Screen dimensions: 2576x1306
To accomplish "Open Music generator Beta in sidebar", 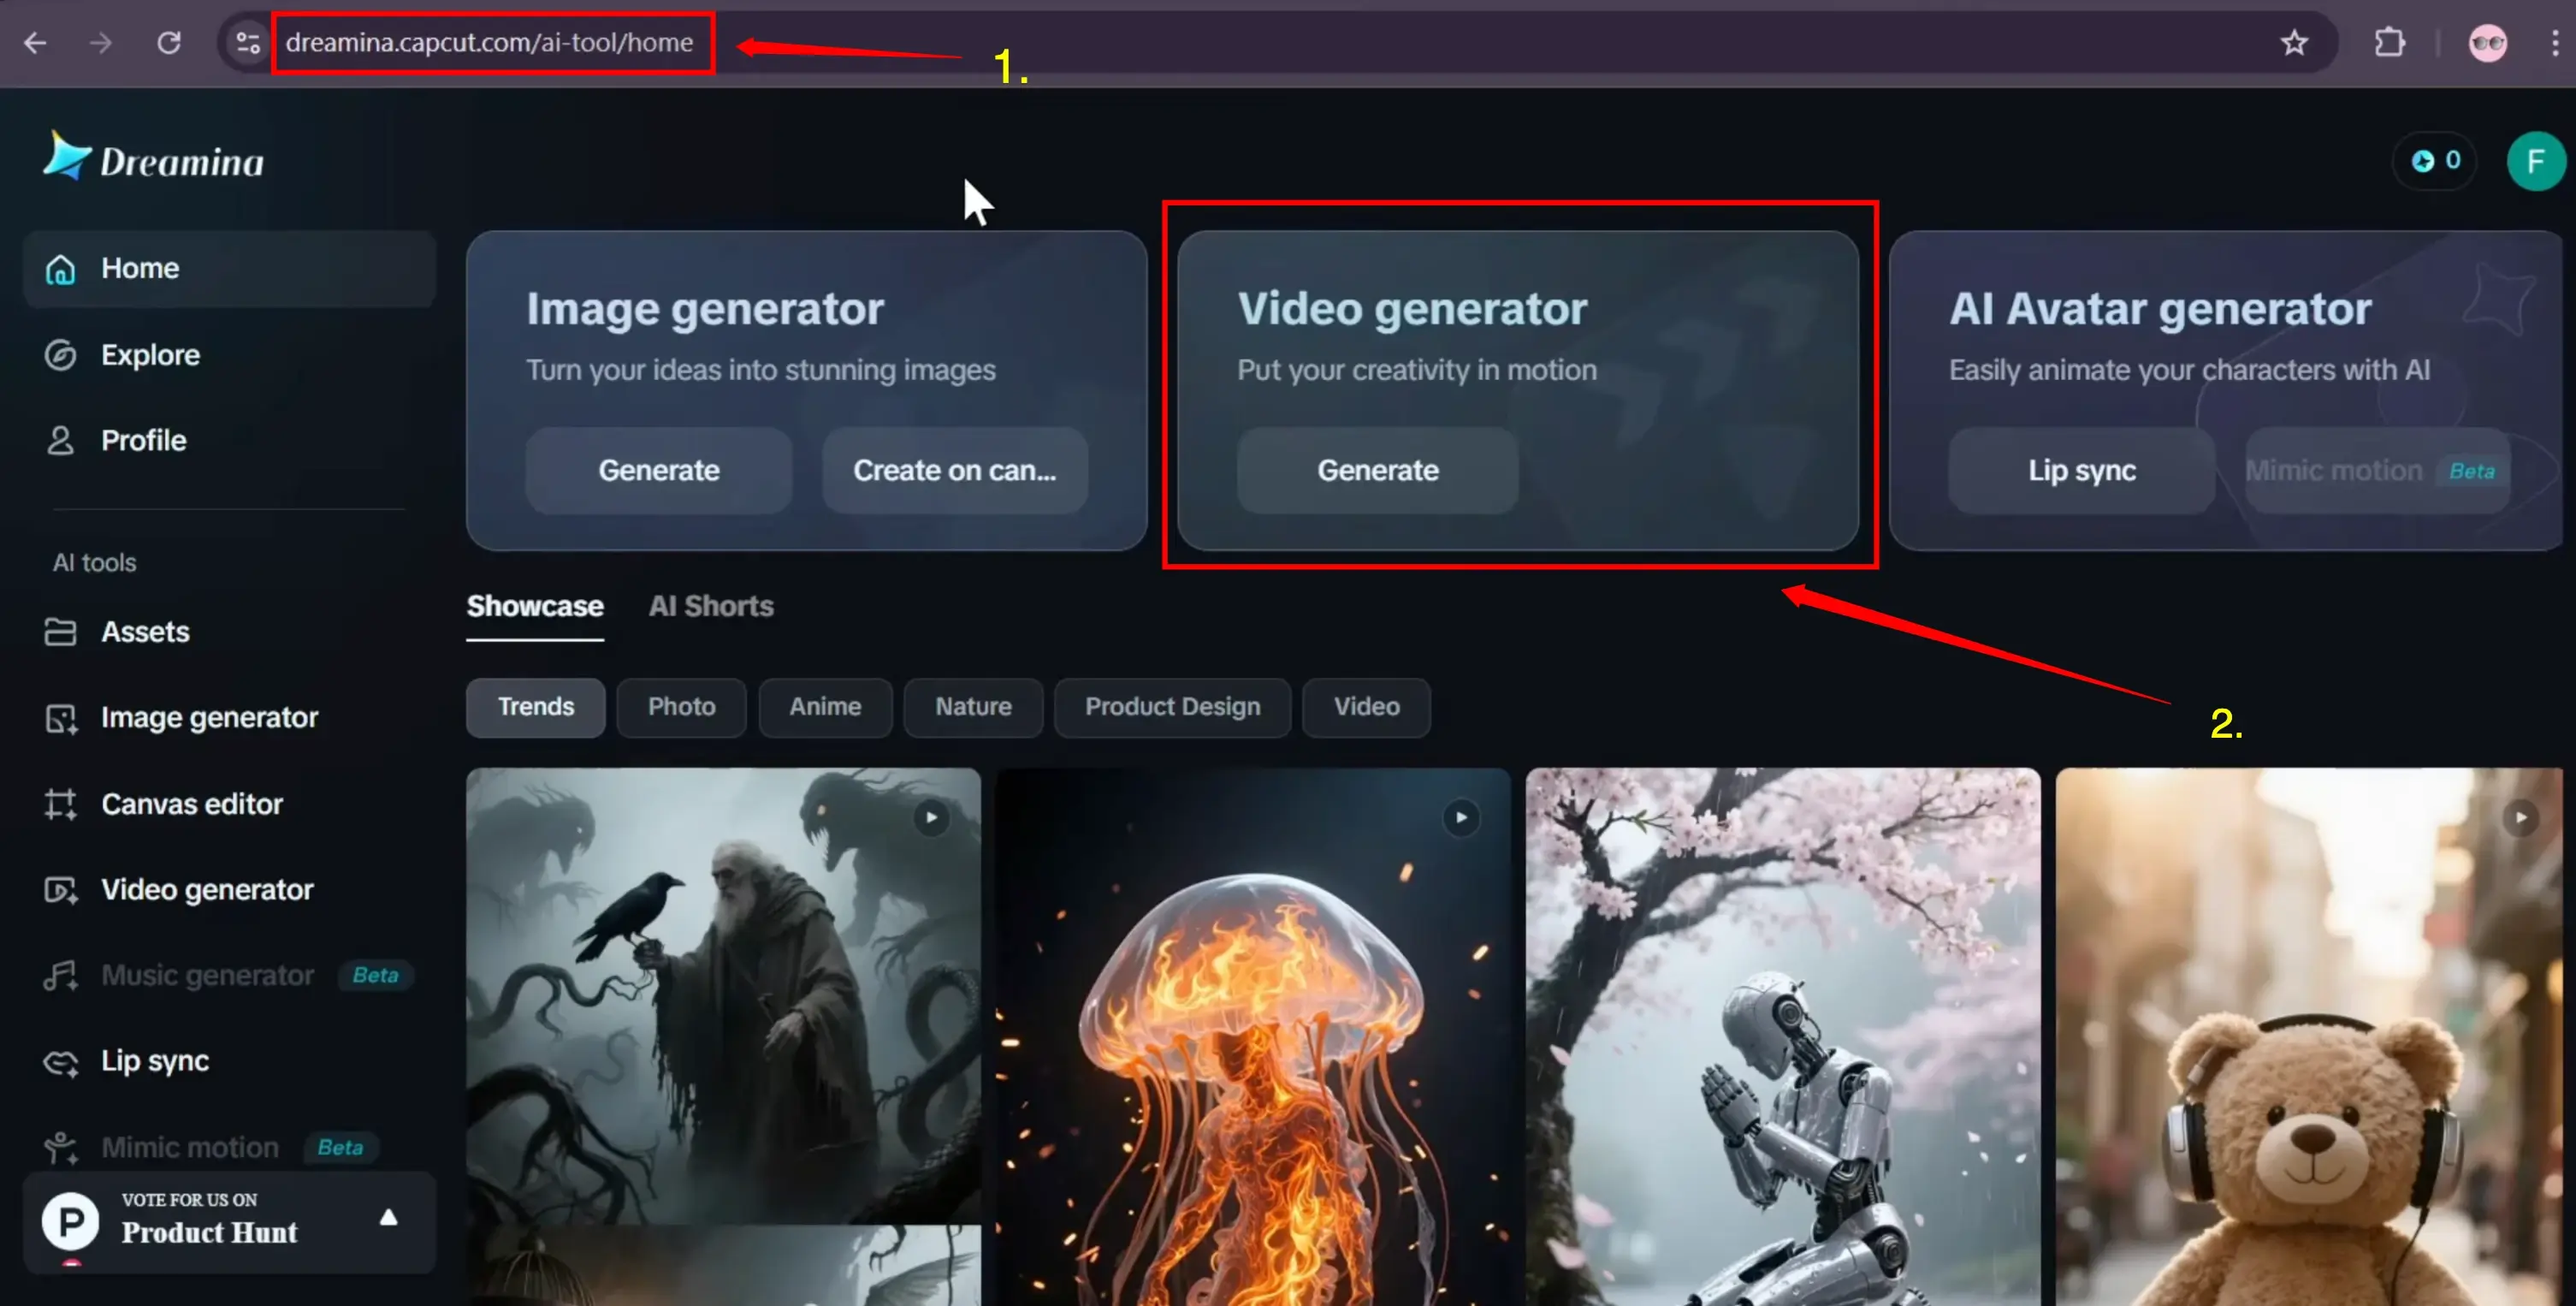I will [x=230, y=976].
